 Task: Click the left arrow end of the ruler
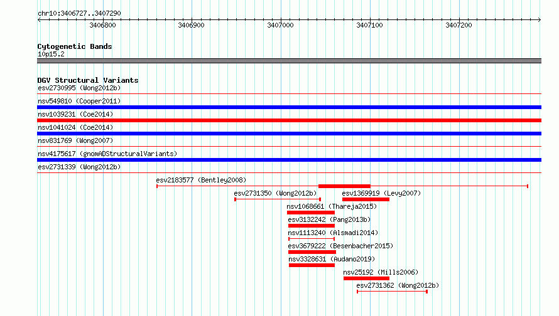39,19
